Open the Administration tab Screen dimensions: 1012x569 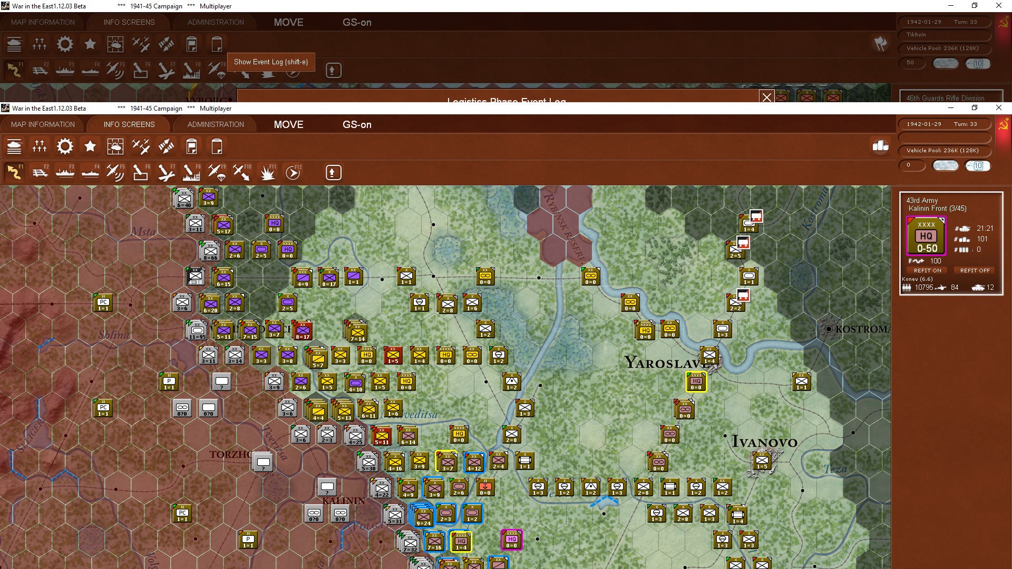[216, 124]
